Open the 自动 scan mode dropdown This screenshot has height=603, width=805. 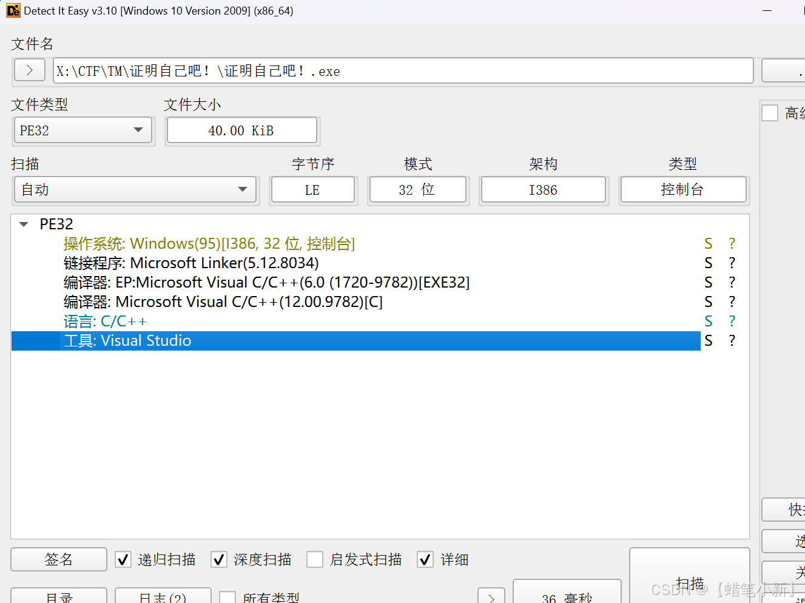(x=135, y=190)
